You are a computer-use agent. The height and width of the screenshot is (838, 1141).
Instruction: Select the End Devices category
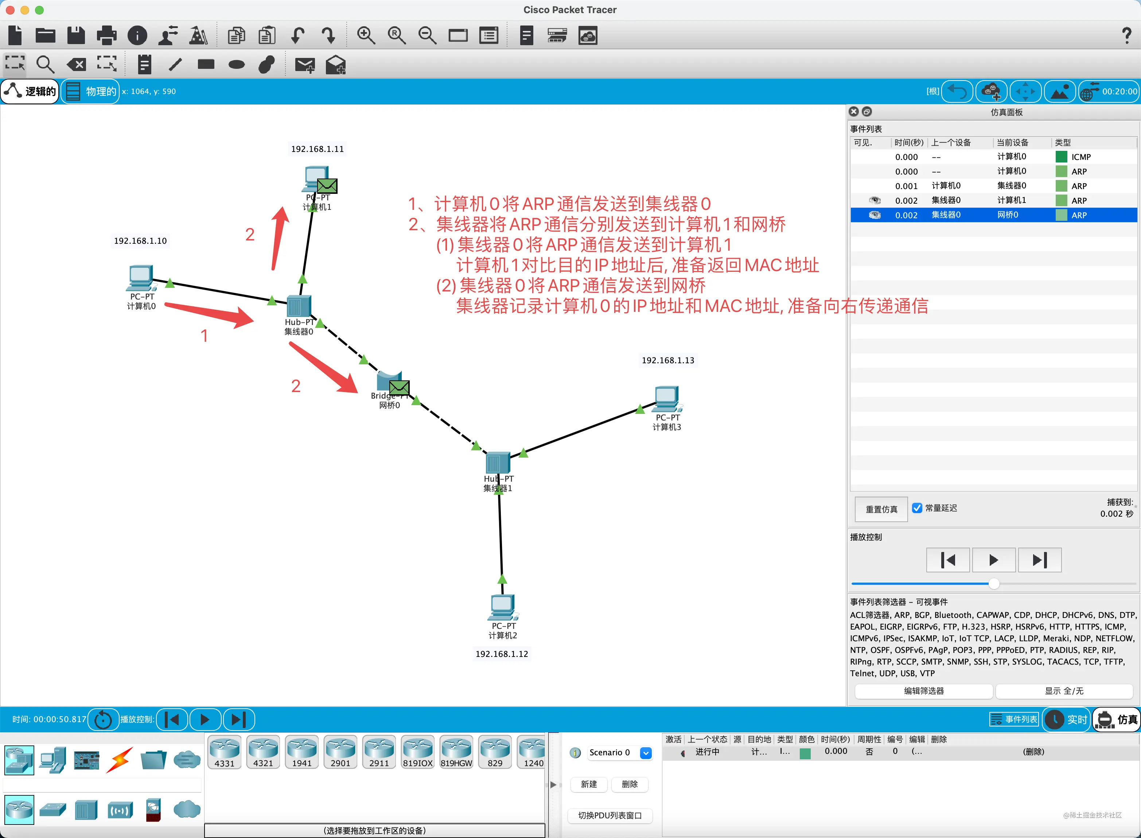[x=53, y=760]
